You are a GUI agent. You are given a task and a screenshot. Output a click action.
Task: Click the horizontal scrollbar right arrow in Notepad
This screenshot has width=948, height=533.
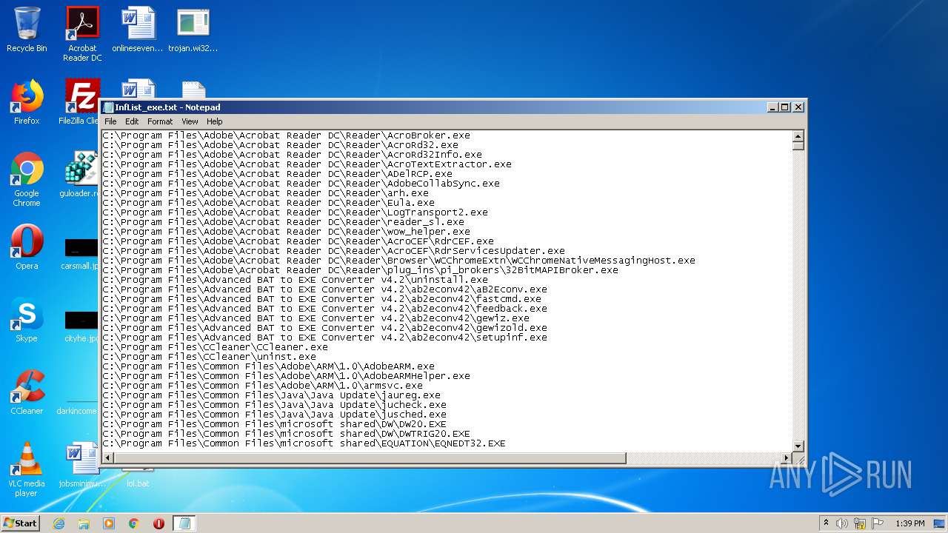pos(787,458)
